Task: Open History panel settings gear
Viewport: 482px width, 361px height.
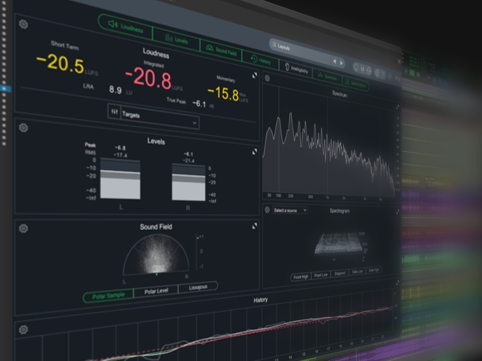Action: click(x=24, y=330)
